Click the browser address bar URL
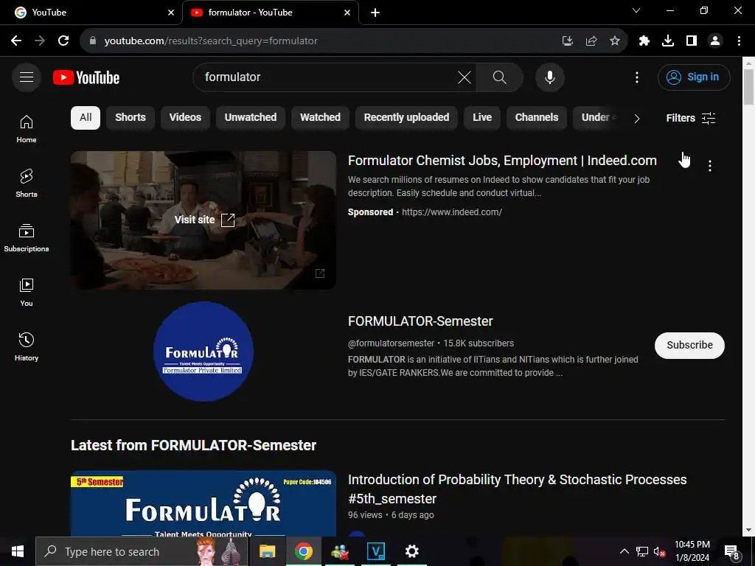Image resolution: width=755 pixels, height=566 pixels. [211, 41]
